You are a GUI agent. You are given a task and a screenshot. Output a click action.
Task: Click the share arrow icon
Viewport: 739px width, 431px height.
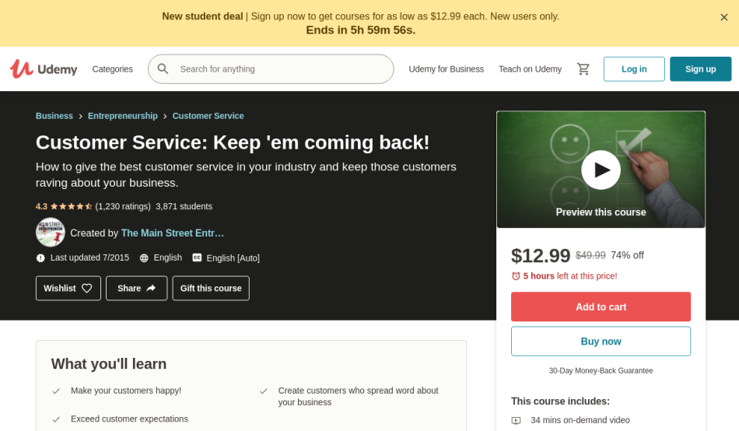click(x=151, y=288)
